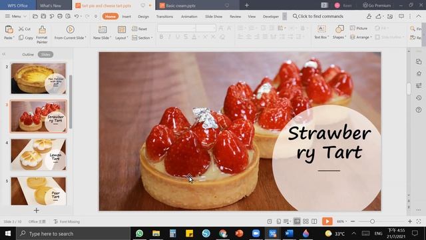Image resolution: width=426 pixels, height=240 pixels.
Task: Switch panel to Outline view
Action: pyautogui.click(x=28, y=55)
